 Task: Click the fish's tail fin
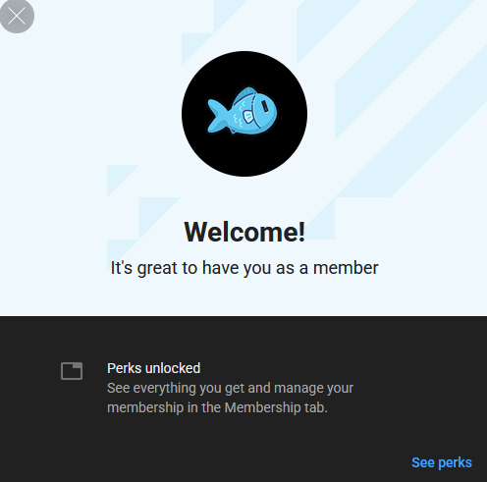[217, 116]
